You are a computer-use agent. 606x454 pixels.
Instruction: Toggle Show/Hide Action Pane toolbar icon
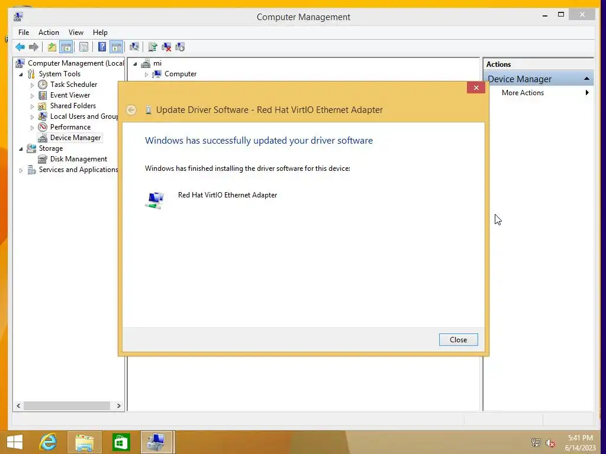[117, 47]
